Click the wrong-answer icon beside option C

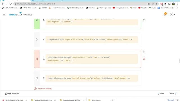click(x=144, y=59)
